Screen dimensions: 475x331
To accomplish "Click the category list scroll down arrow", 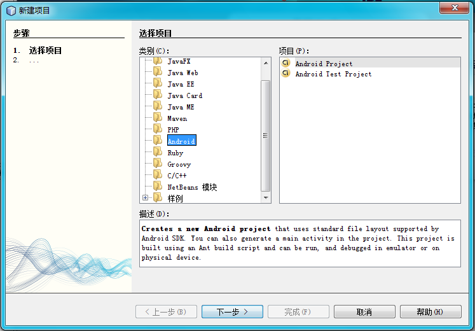I will [266, 197].
